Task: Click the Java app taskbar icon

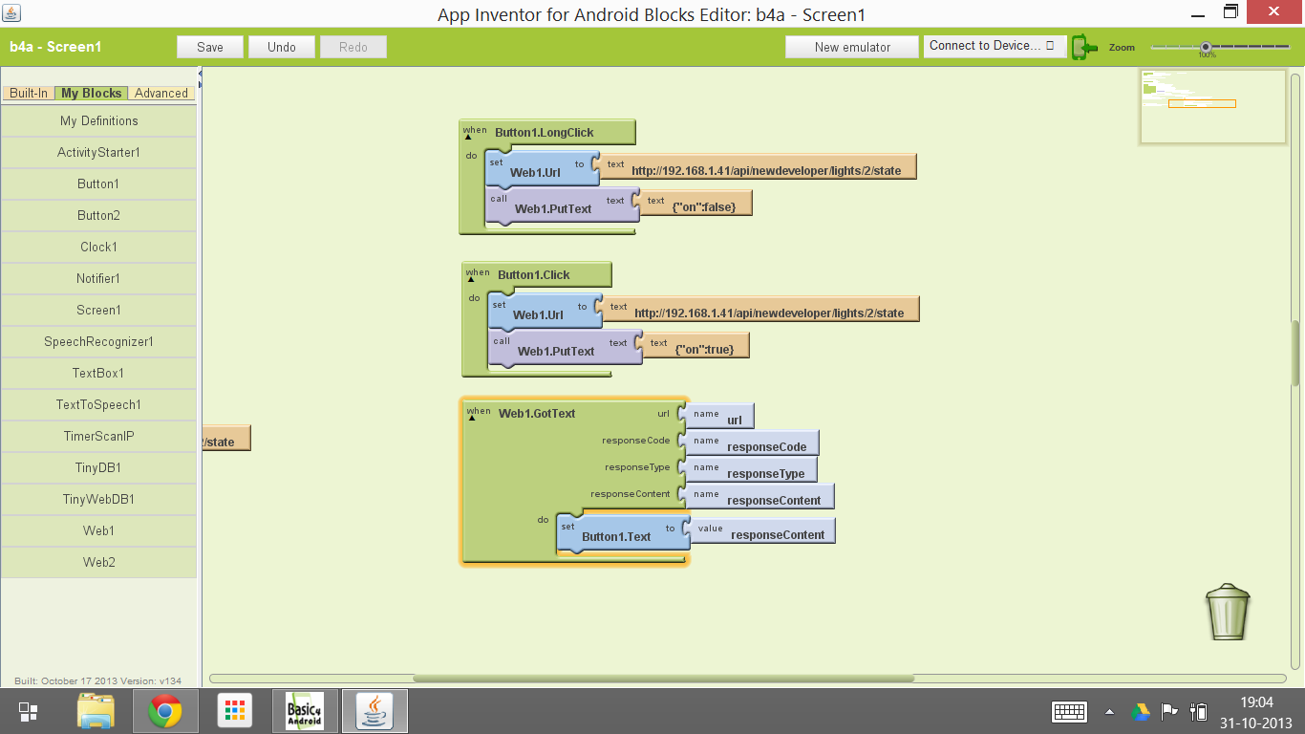Action: (374, 711)
